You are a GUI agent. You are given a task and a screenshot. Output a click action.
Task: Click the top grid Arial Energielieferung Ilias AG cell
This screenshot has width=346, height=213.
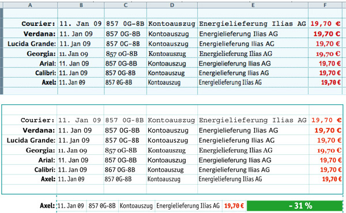point(253,63)
